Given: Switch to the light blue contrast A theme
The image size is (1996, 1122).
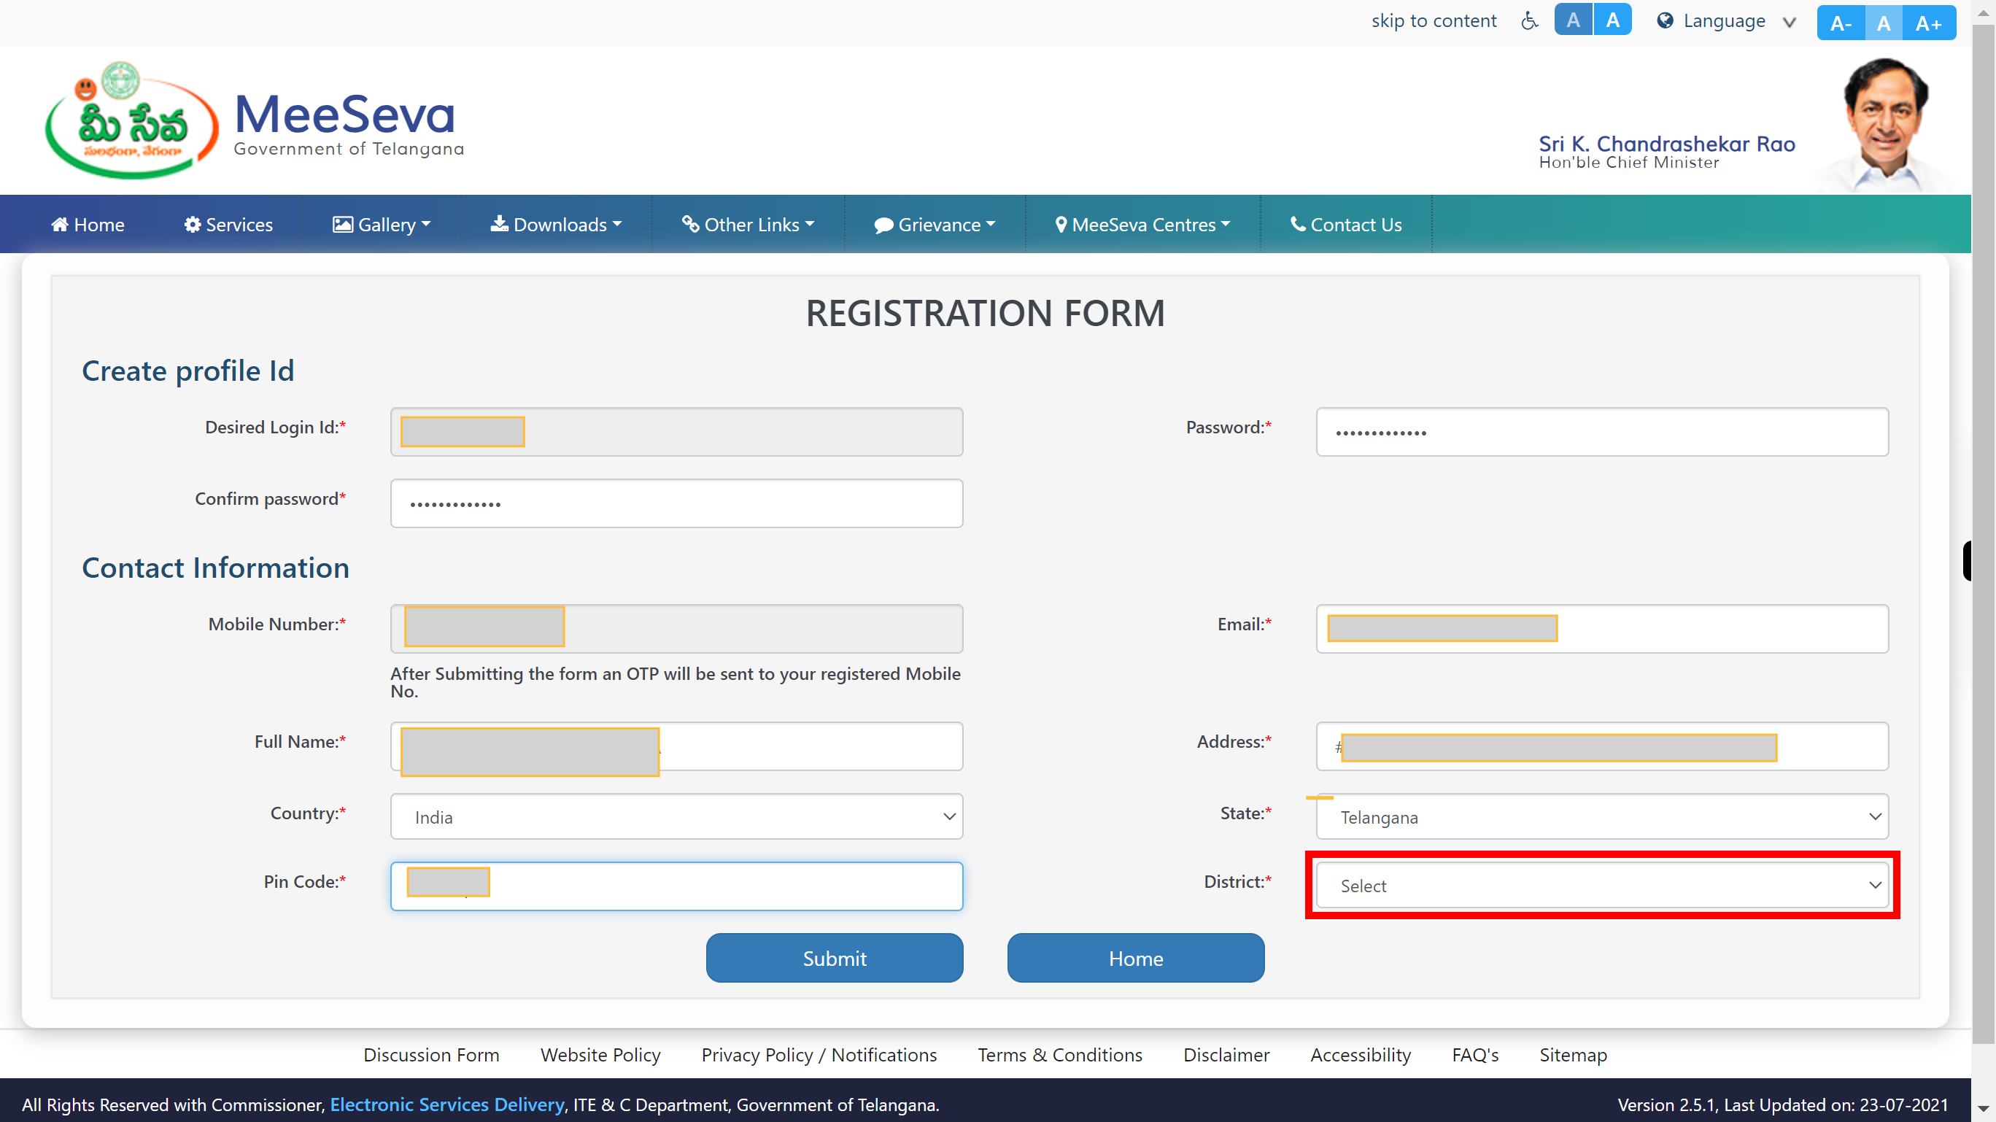Looking at the screenshot, I should point(1612,20).
